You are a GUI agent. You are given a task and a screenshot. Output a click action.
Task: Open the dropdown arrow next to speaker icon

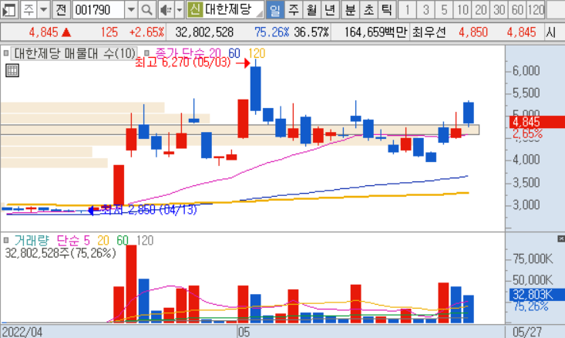coord(180,10)
